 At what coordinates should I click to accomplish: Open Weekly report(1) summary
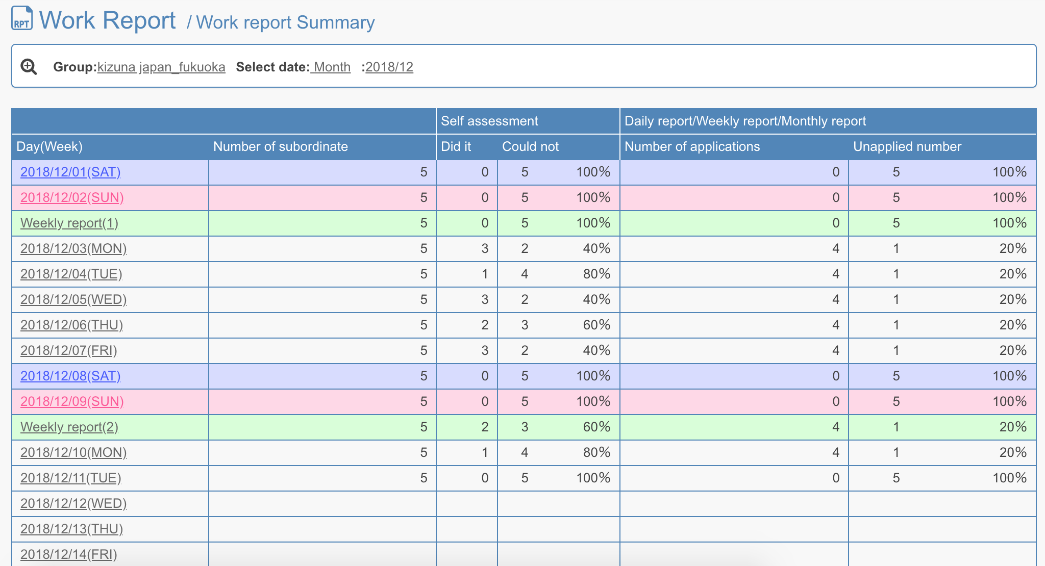click(68, 223)
